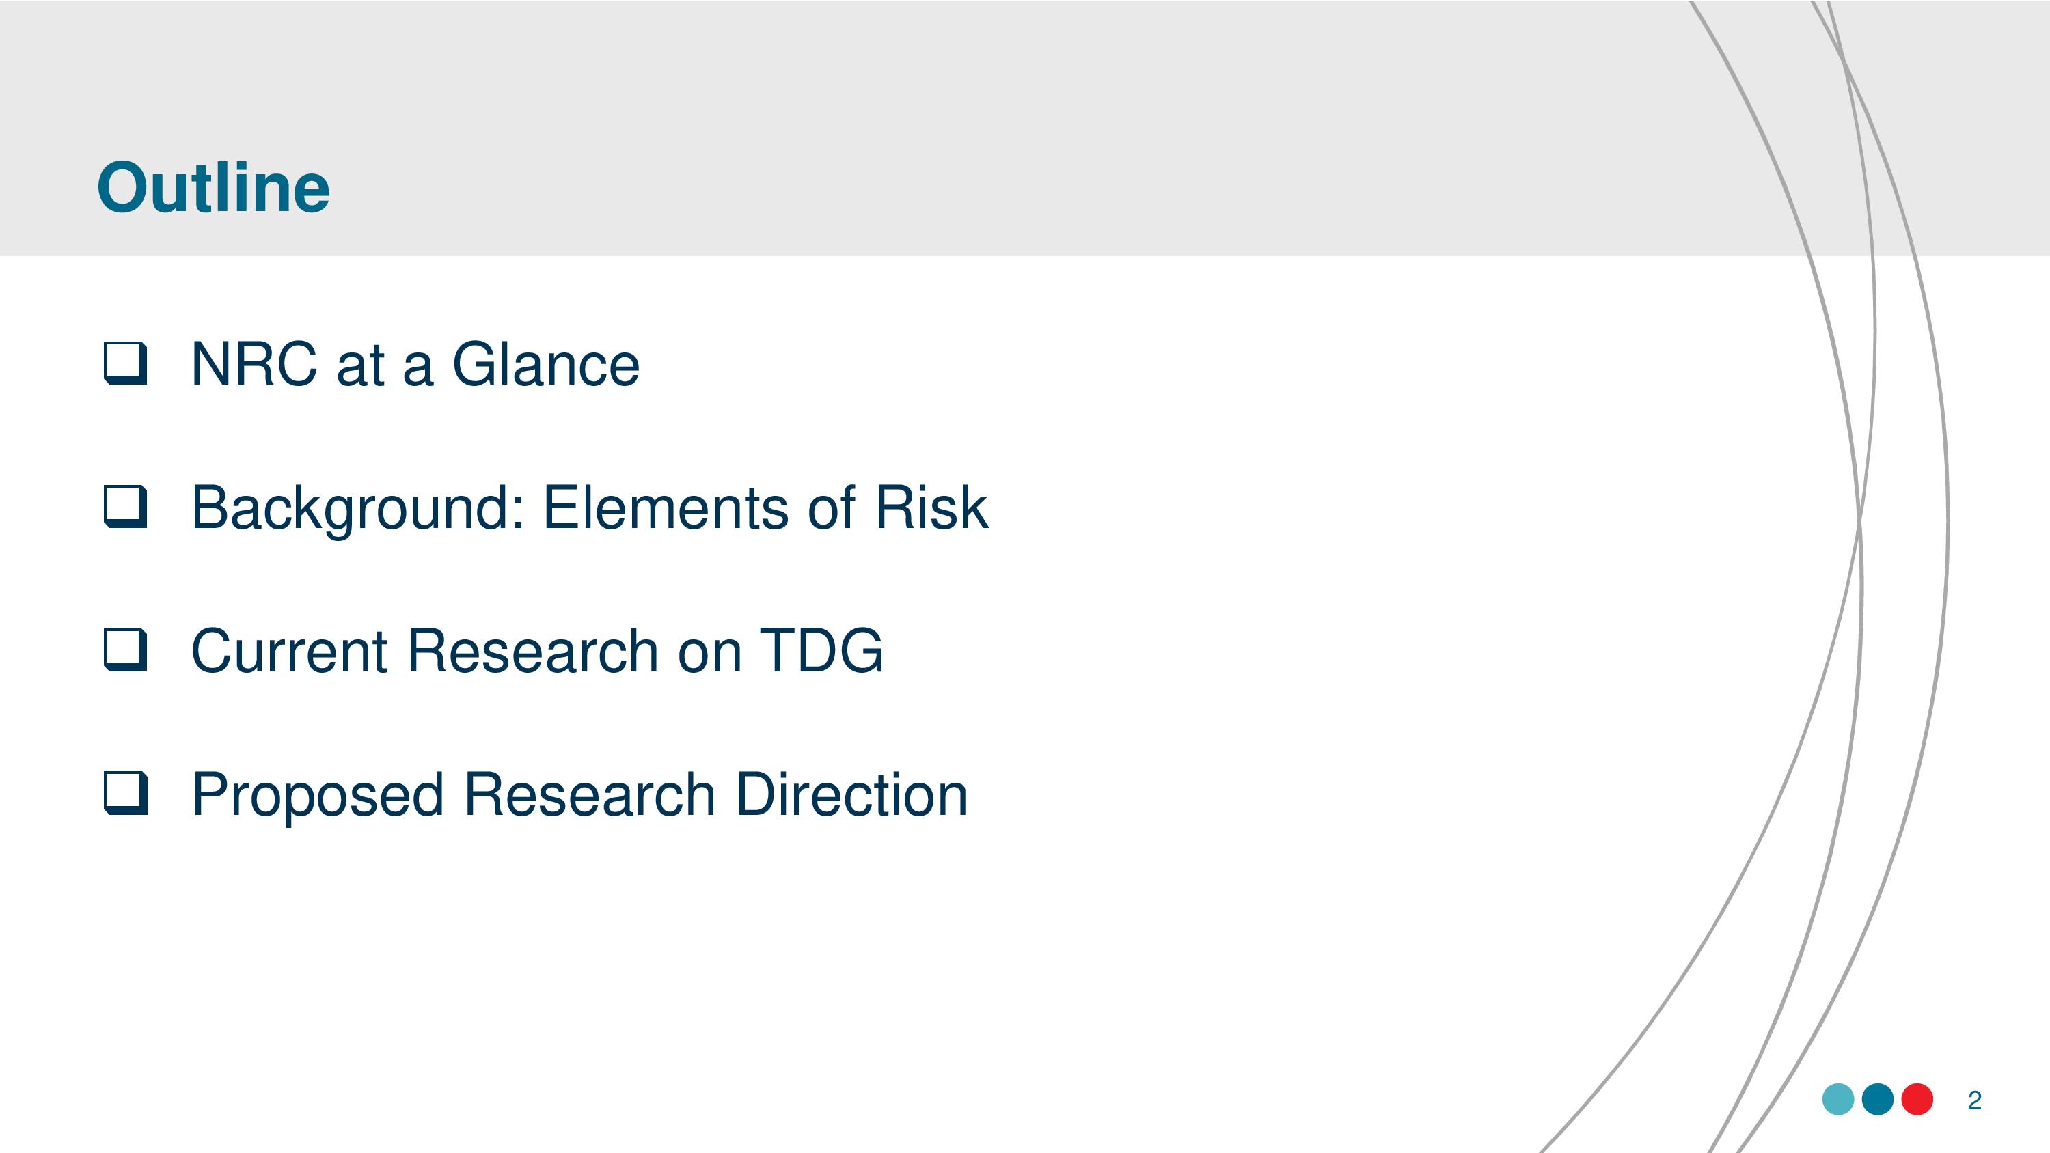Viewport: 2050px width, 1153px height.
Task: Click the word Glance in first bullet
Action: click(x=546, y=363)
